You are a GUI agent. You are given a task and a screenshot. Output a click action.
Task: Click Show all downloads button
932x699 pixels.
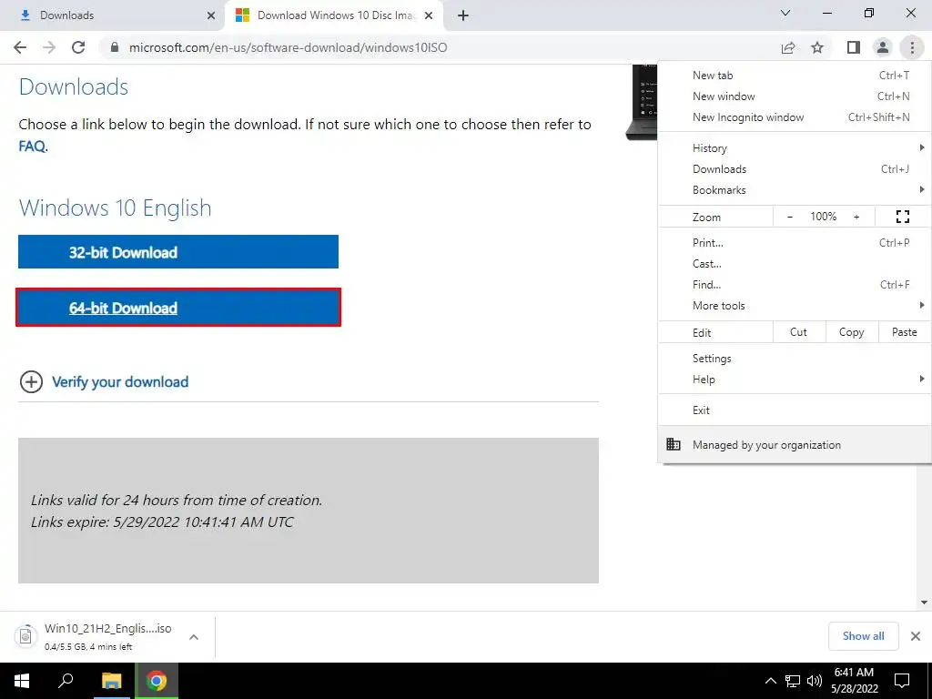point(863,636)
